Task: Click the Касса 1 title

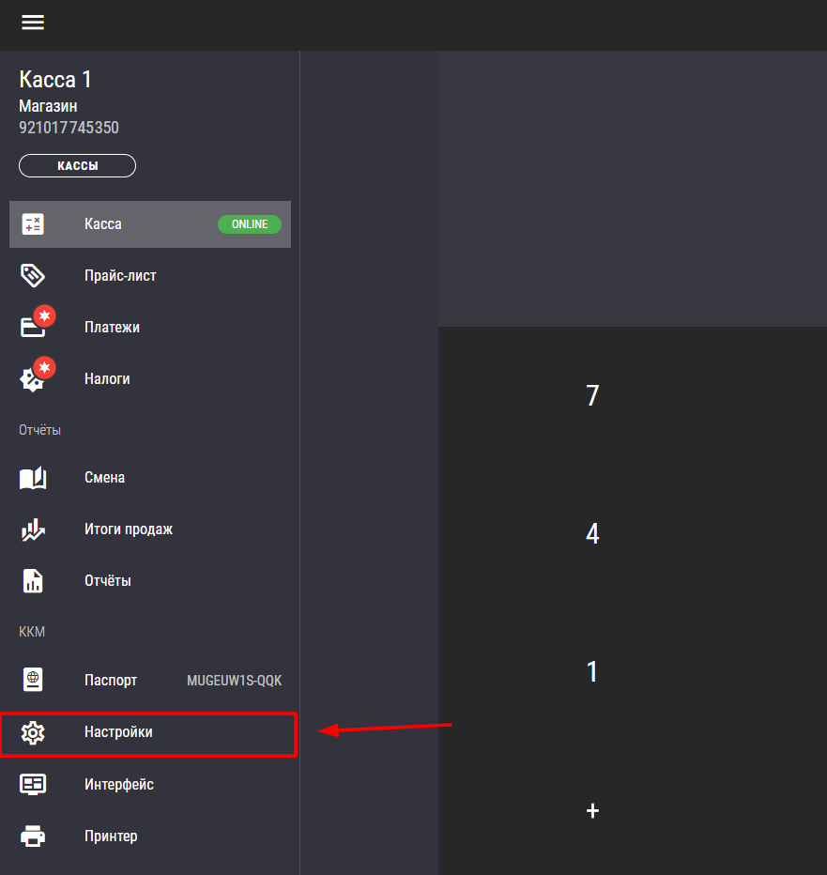Action: (55, 79)
